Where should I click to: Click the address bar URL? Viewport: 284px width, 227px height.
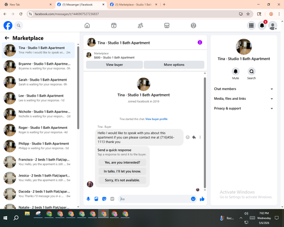[x=66, y=14]
